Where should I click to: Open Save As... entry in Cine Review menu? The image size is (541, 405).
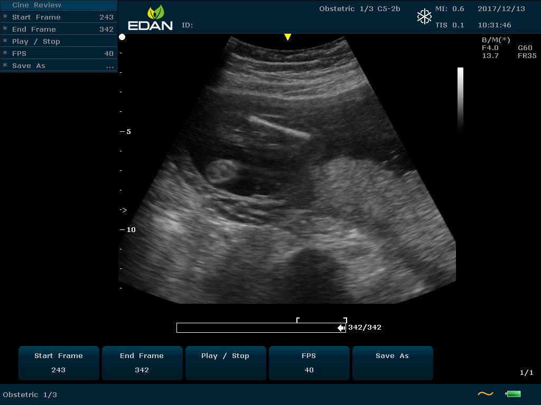(x=58, y=66)
